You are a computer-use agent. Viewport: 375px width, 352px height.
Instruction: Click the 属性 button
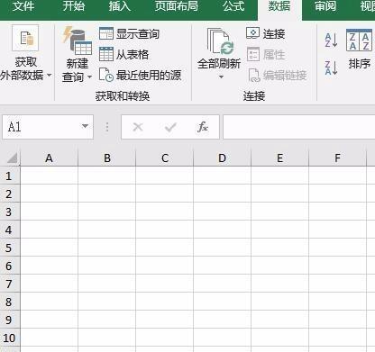point(266,54)
